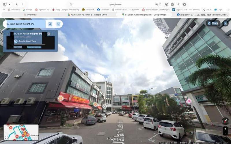Switch to the Johor Shoplot Facebook tab
The height and width of the screenshot is (144, 231).
[203, 15]
